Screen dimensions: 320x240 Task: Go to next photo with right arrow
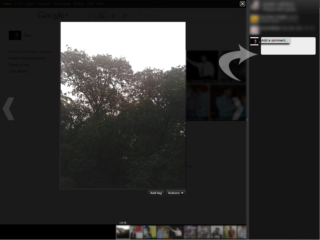click(x=238, y=108)
